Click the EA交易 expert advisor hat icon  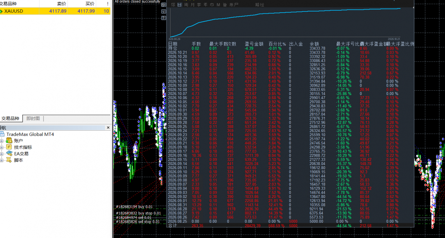coord(9,153)
